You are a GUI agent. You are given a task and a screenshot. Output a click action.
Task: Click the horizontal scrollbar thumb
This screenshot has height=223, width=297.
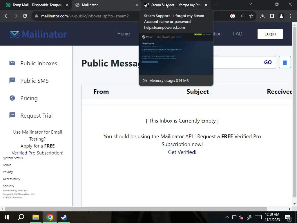pyautogui.click(x=136, y=209)
